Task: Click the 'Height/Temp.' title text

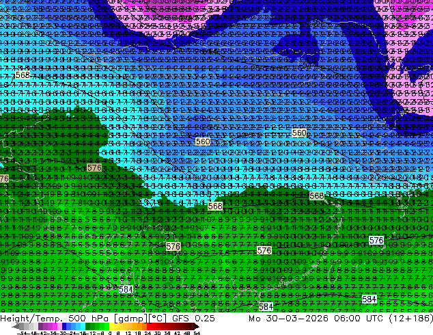Action: [31, 319]
